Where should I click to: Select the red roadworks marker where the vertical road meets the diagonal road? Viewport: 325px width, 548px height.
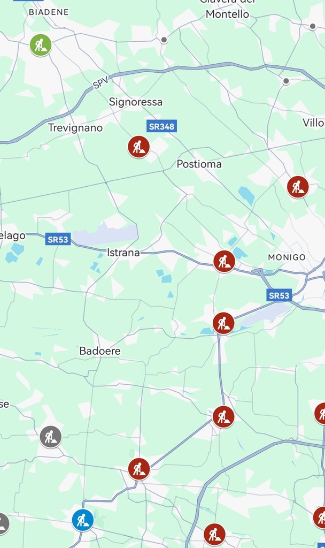pyautogui.click(x=223, y=417)
